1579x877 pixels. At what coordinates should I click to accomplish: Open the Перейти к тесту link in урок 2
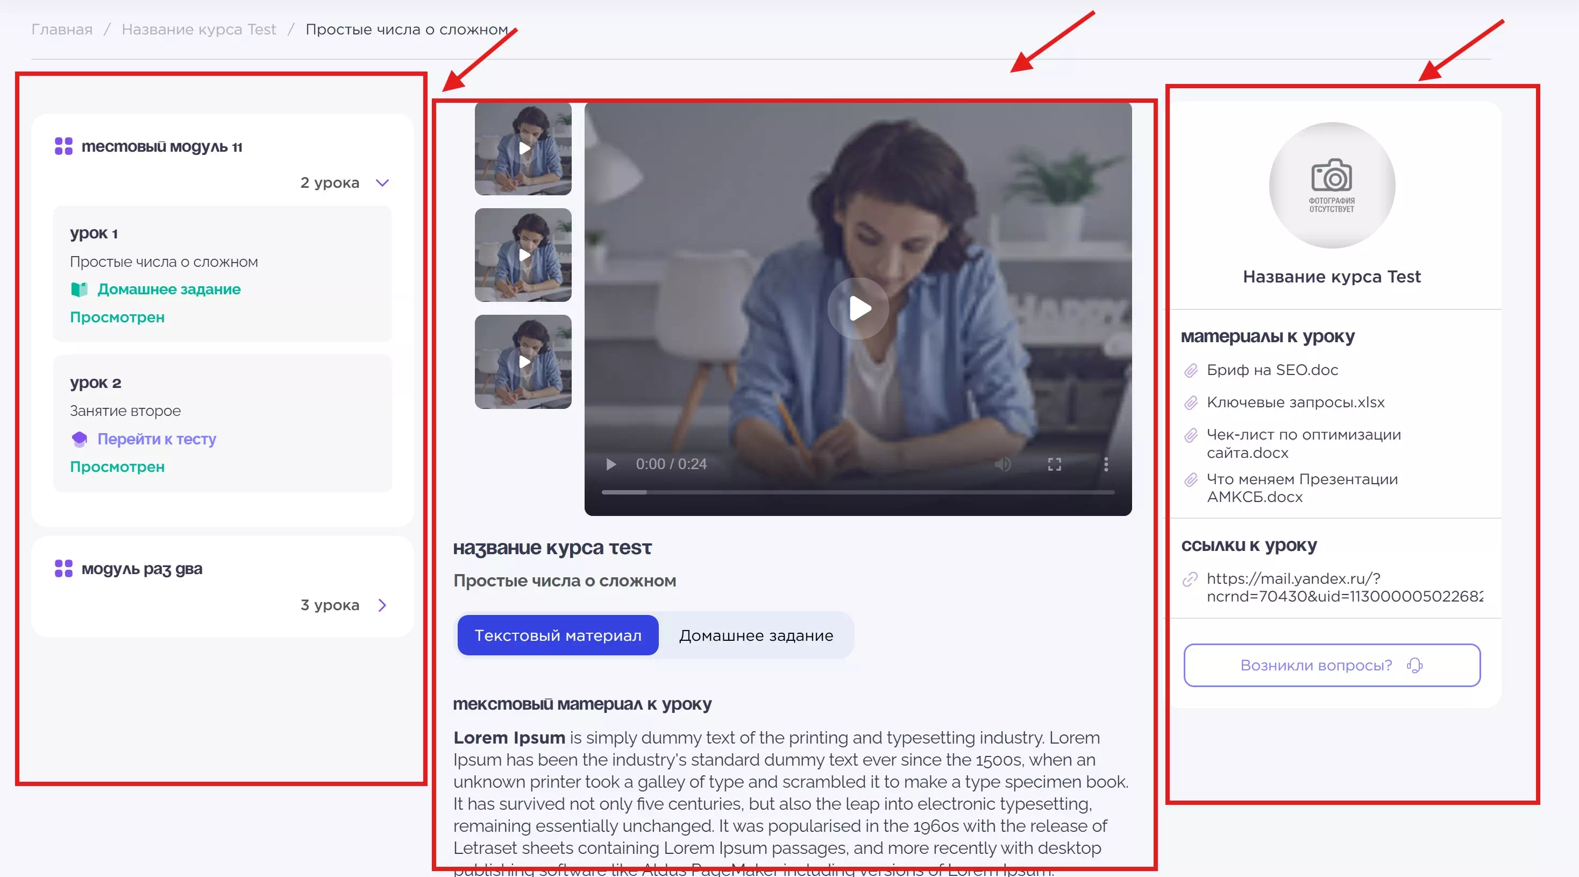[157, 439]
